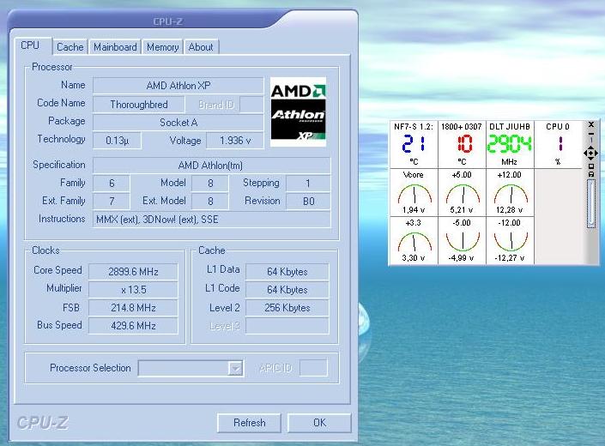
Task: Open the Mainboard tab in CPU-Z
Action: [x=115, y=47]
